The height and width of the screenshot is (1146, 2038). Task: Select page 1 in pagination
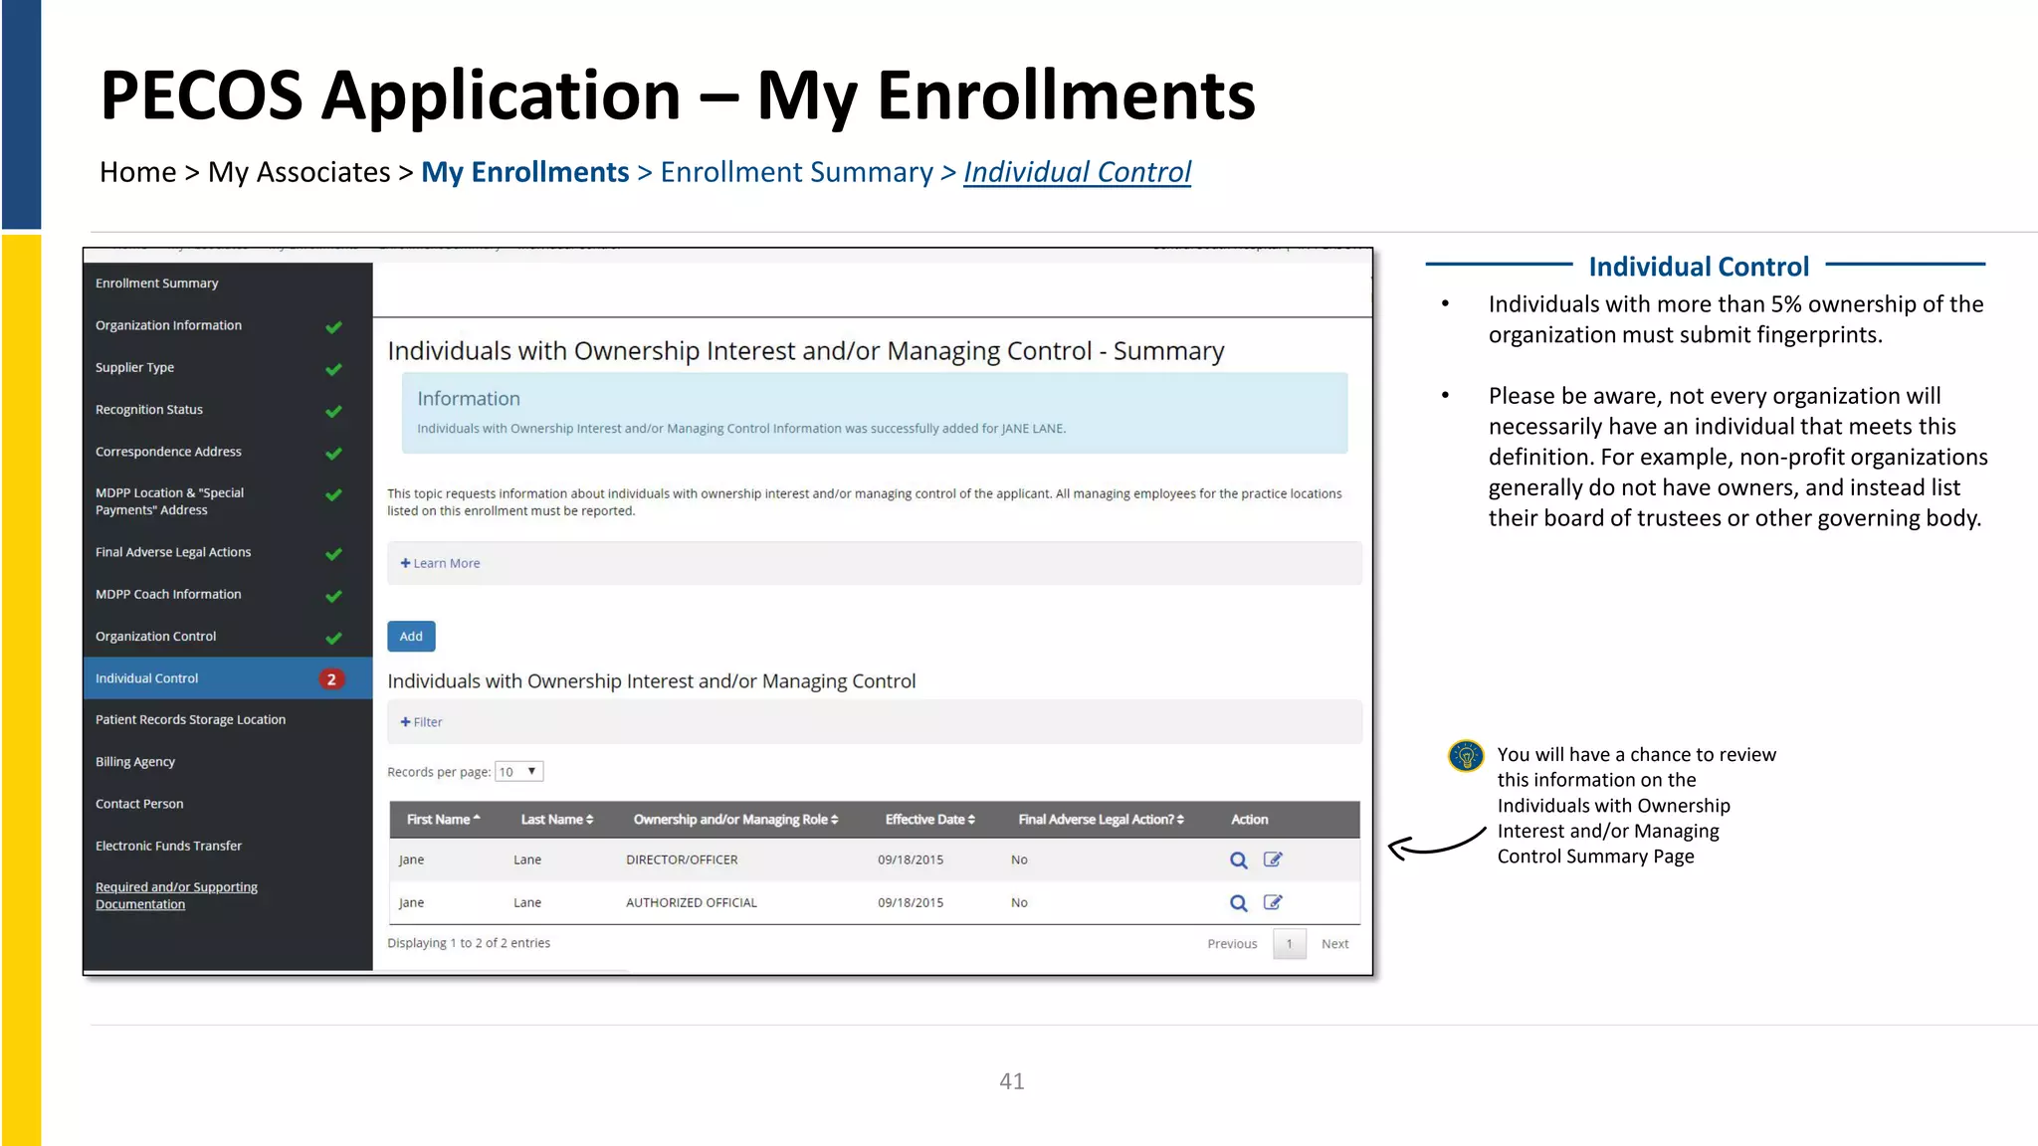[1289, 944]
